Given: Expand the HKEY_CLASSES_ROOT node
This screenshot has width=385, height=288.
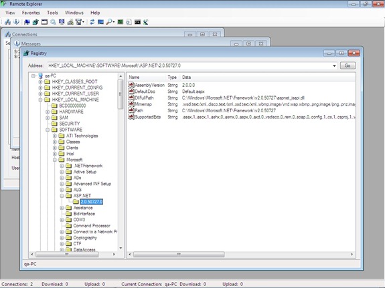Looking at the screenshot, I should tap(41, 82).
